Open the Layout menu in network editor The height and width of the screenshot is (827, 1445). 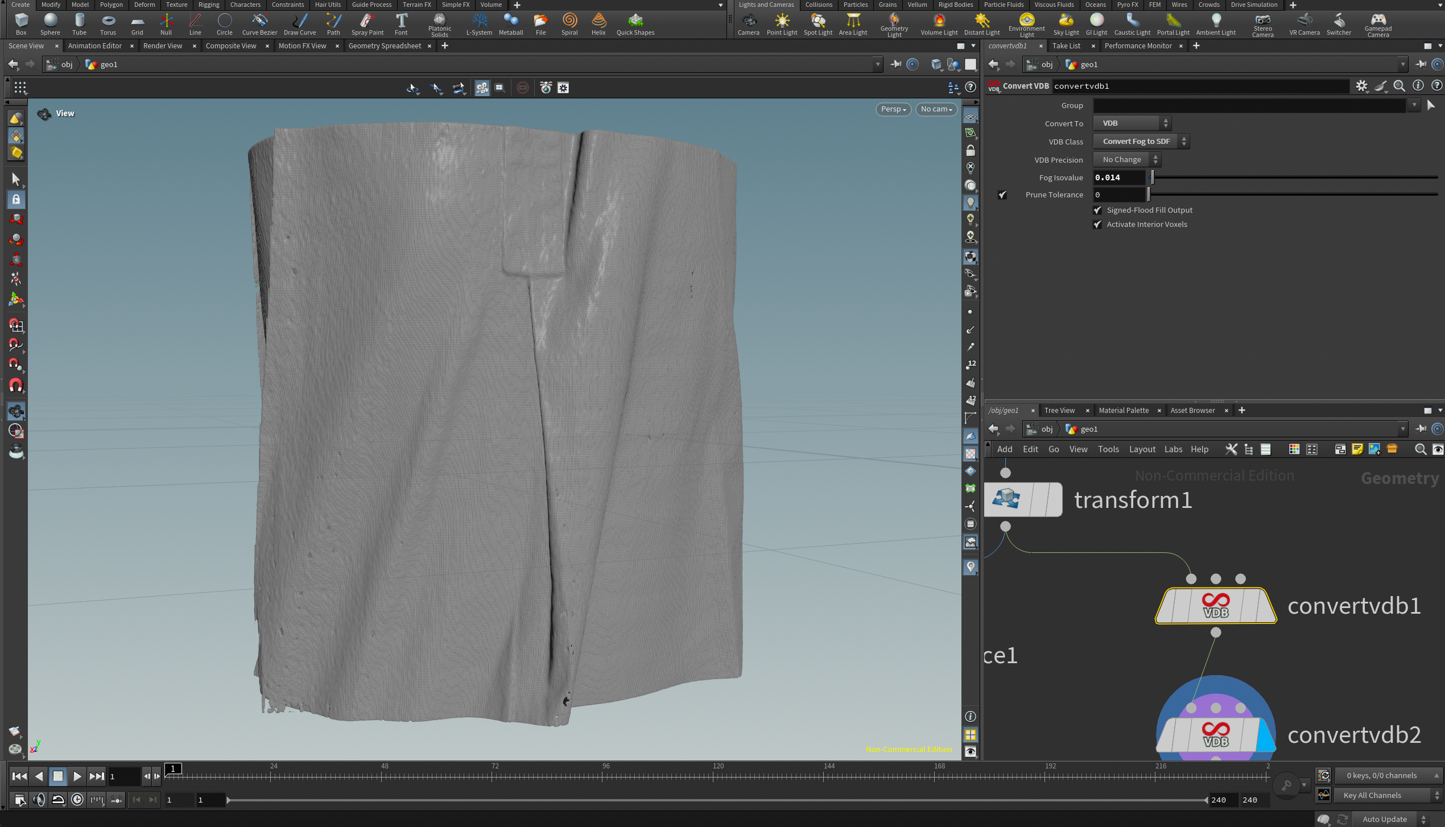pyautogui.click(x=1142, y=449)
